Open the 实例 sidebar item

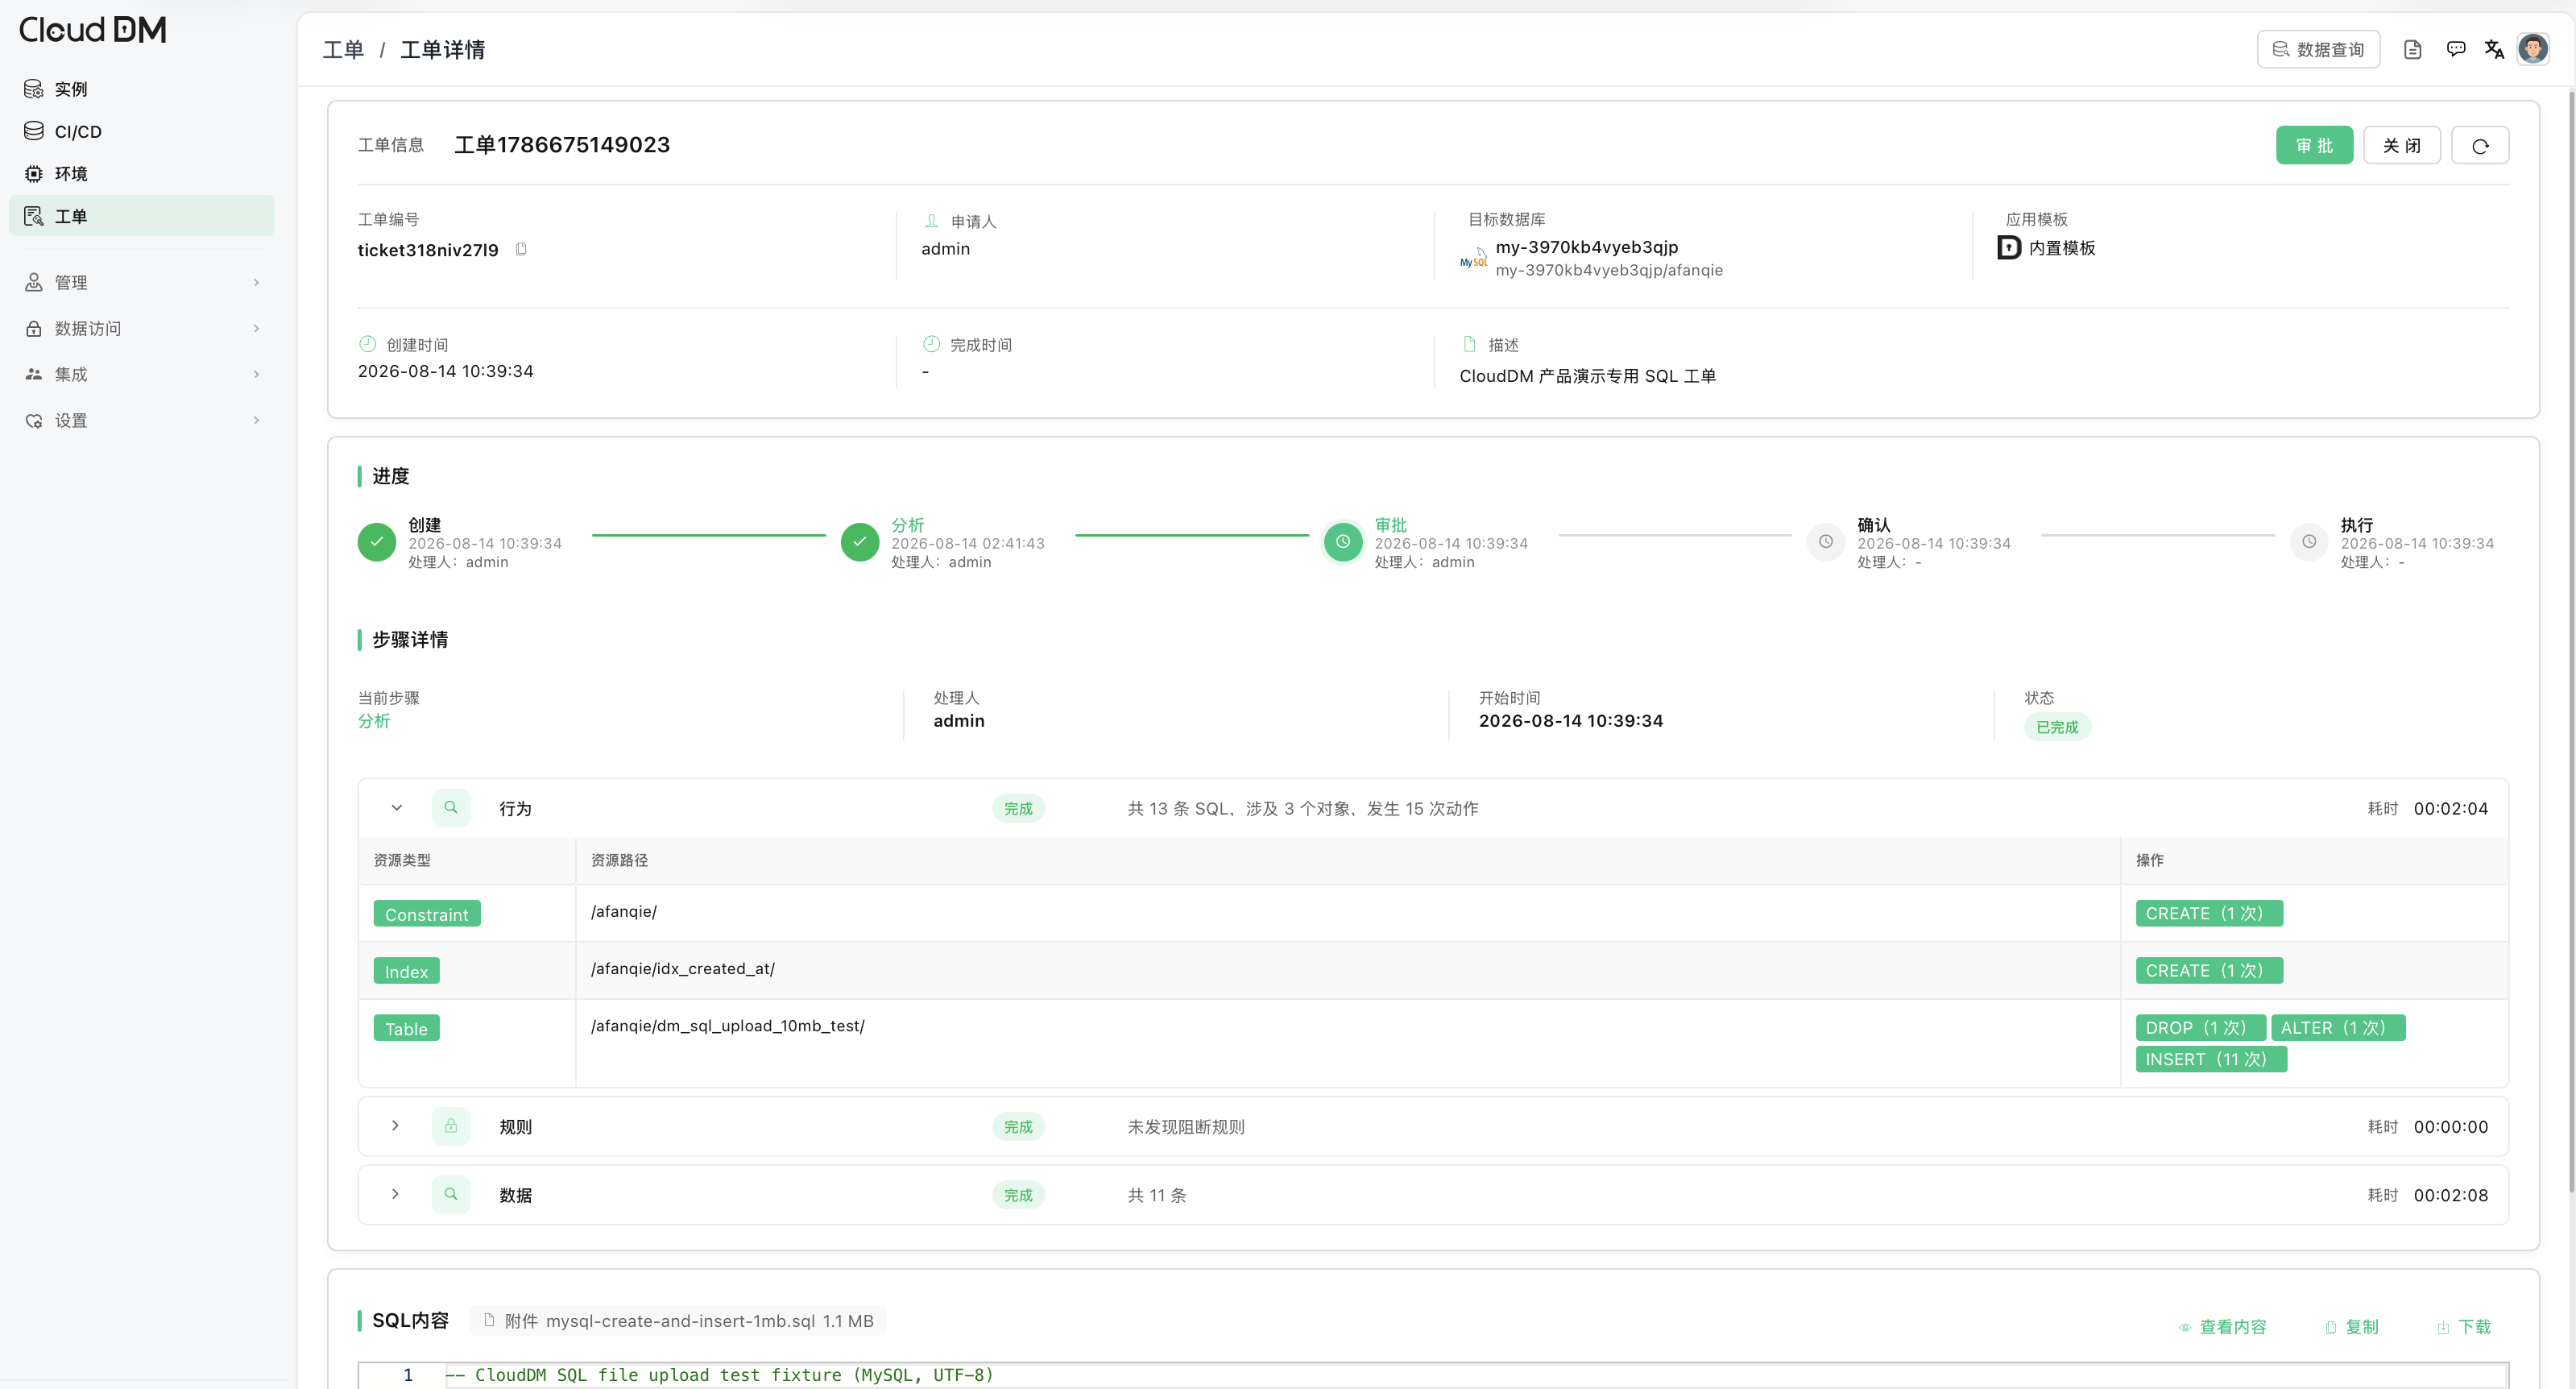pyautogui.click(x=141, y=89)
